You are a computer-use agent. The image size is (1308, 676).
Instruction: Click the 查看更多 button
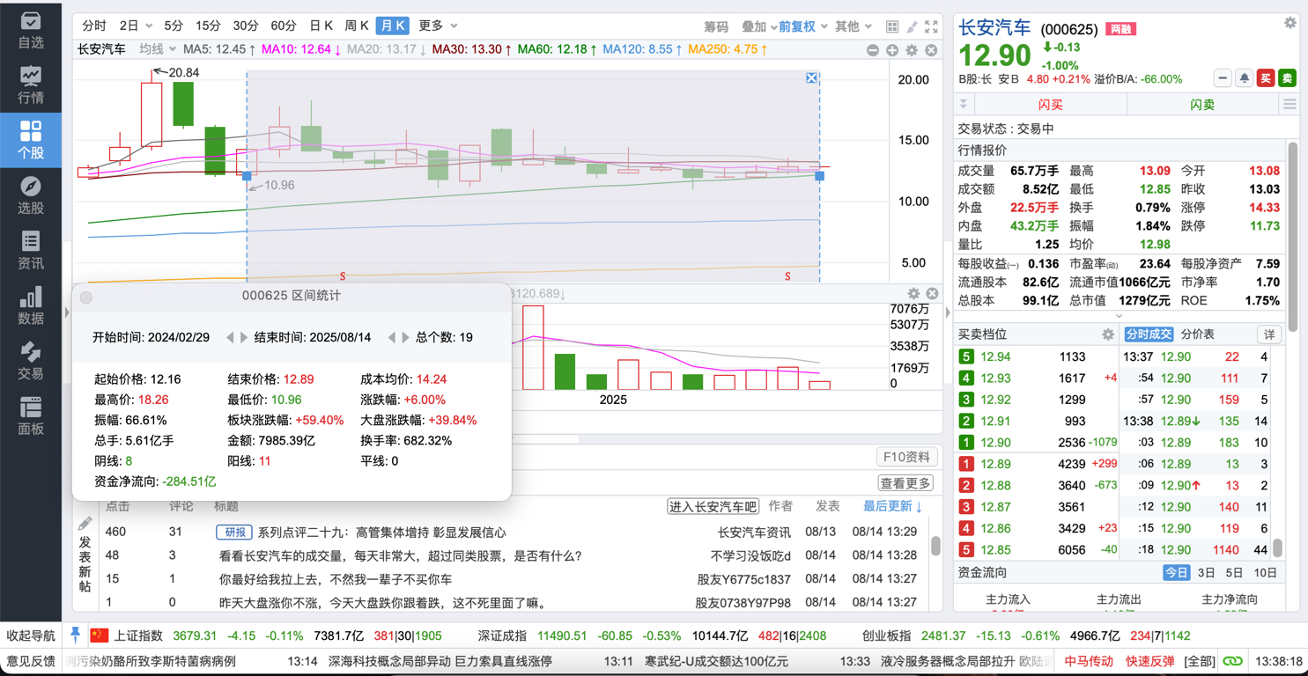905,483
